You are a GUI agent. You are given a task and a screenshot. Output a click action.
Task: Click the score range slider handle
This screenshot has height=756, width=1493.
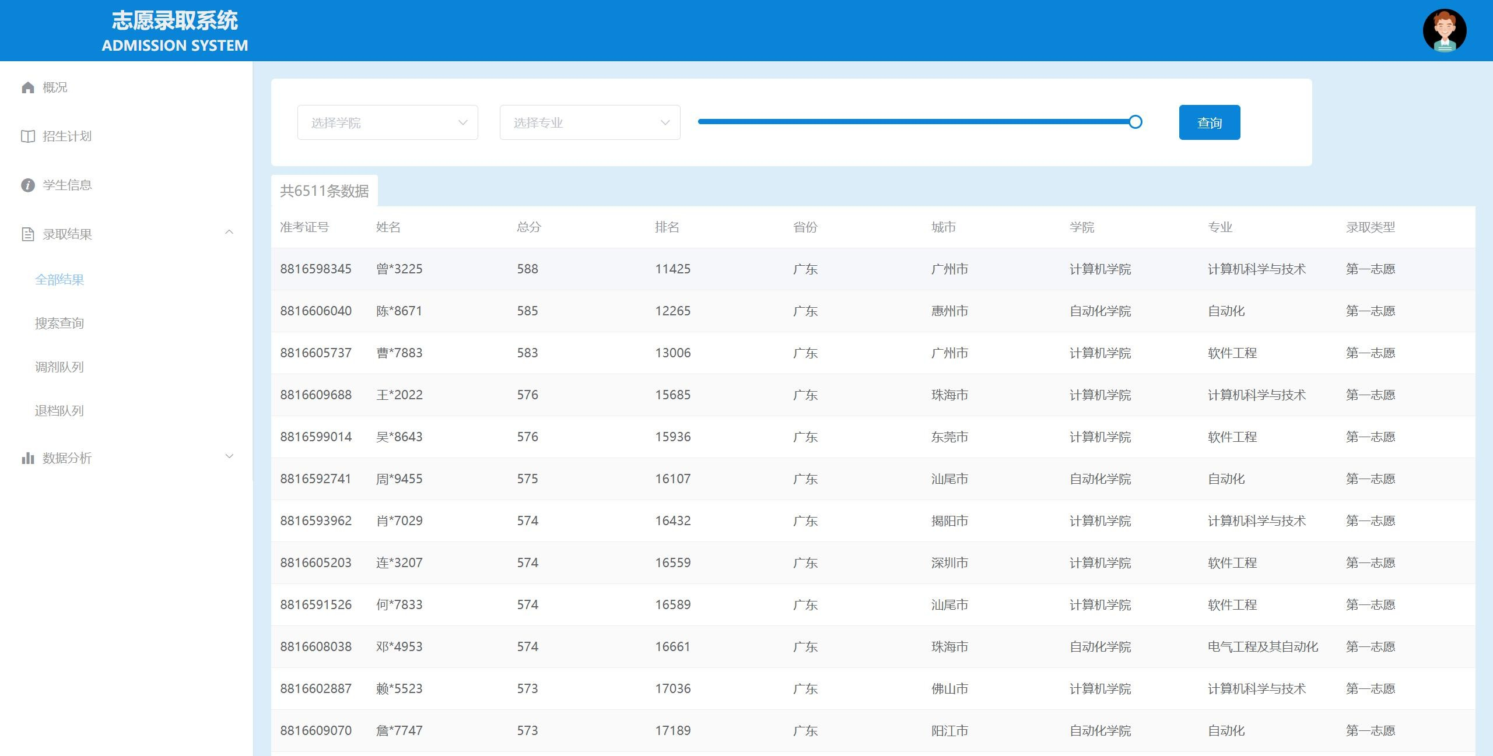pyautogui.click(x=1135, y=122)
